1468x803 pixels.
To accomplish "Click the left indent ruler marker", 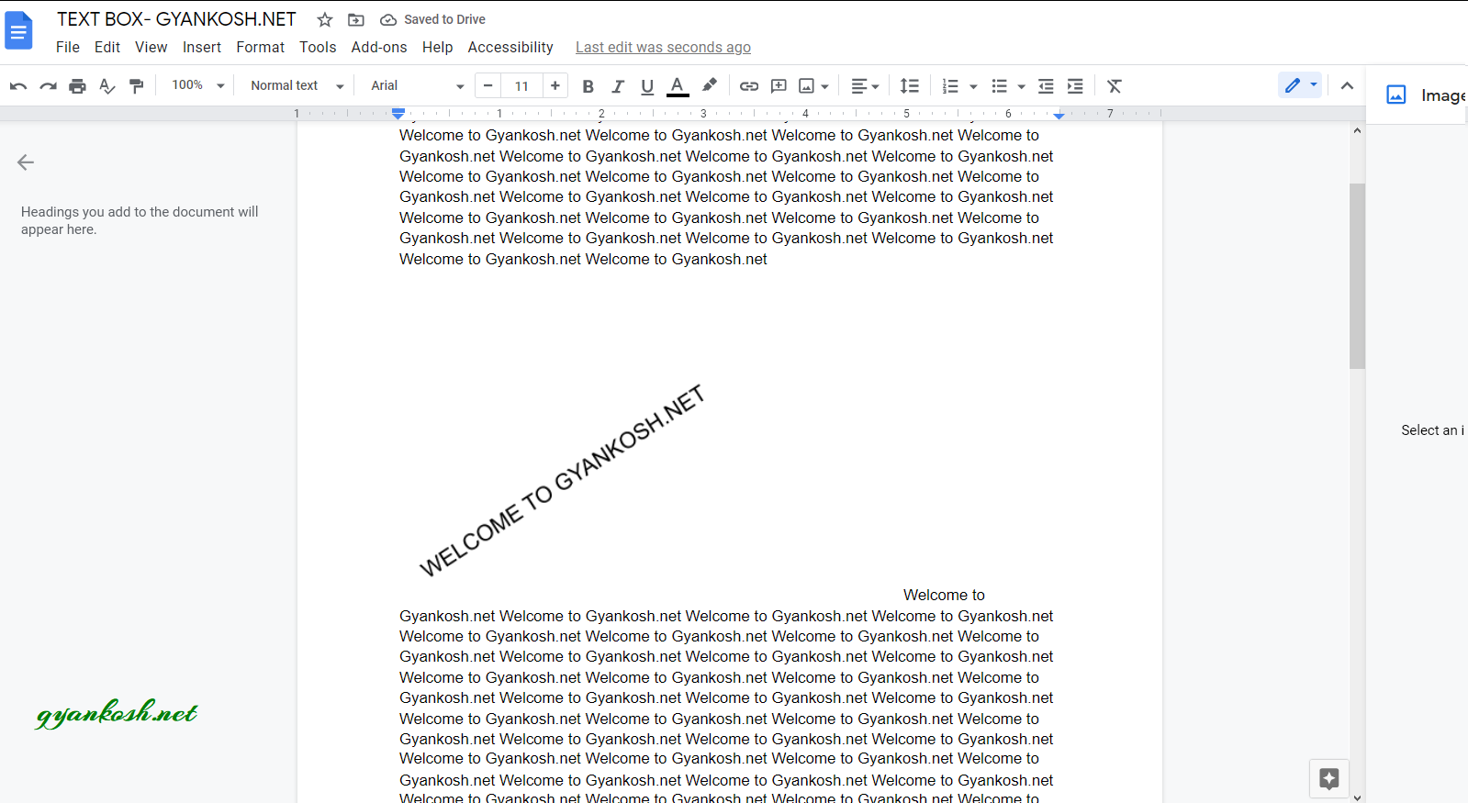I will (x=398, y=114).
